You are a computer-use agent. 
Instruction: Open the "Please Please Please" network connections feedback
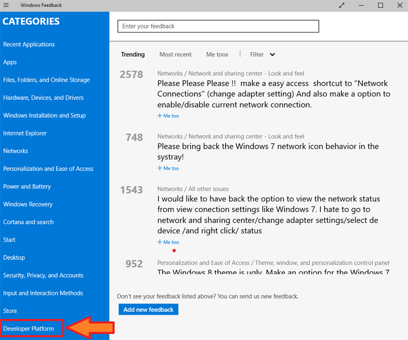tap(274, 94)
